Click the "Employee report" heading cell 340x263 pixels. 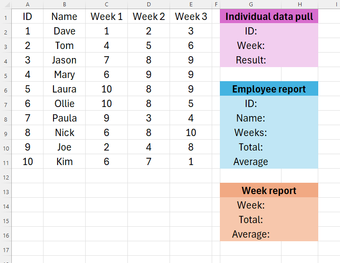(x=269, y=89)
